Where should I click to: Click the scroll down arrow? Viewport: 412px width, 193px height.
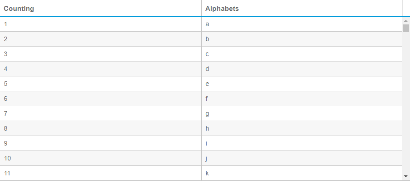pyautogui.click(x=406, y=176)
